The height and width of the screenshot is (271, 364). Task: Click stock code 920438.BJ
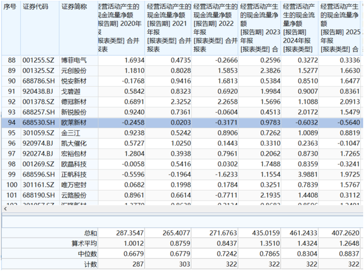[38, 91]
